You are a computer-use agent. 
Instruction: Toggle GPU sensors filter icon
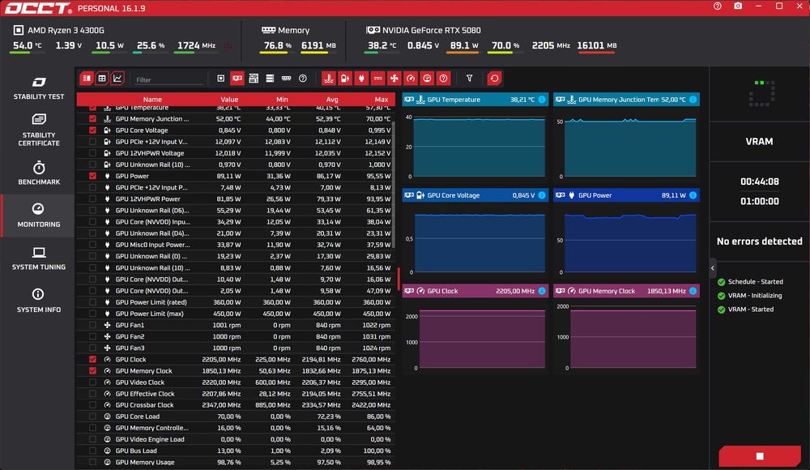click(x=237, y=79)
